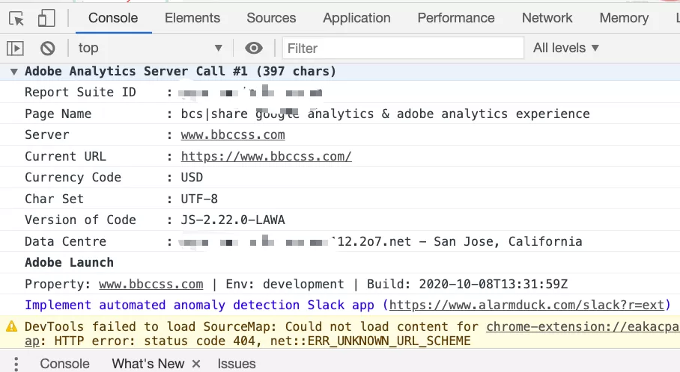Switch to the Application tab

coord(356,18)
